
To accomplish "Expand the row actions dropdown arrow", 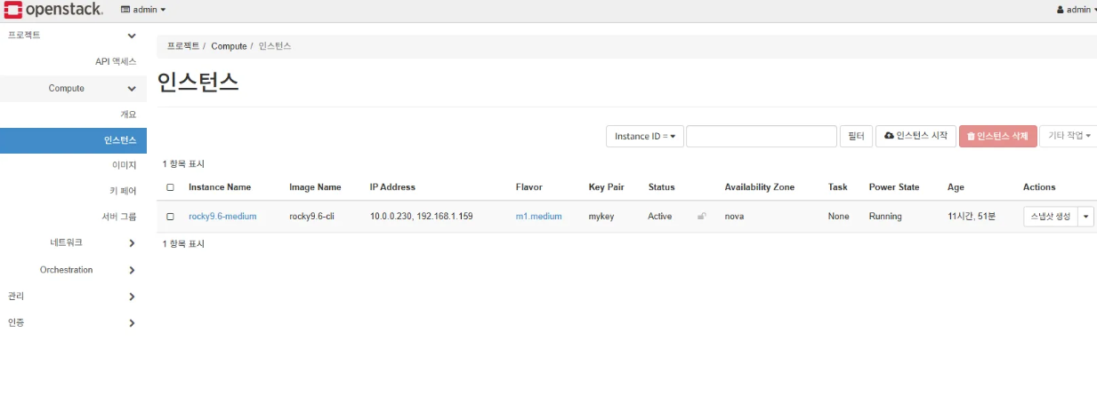I will (x=1085, y=217).
